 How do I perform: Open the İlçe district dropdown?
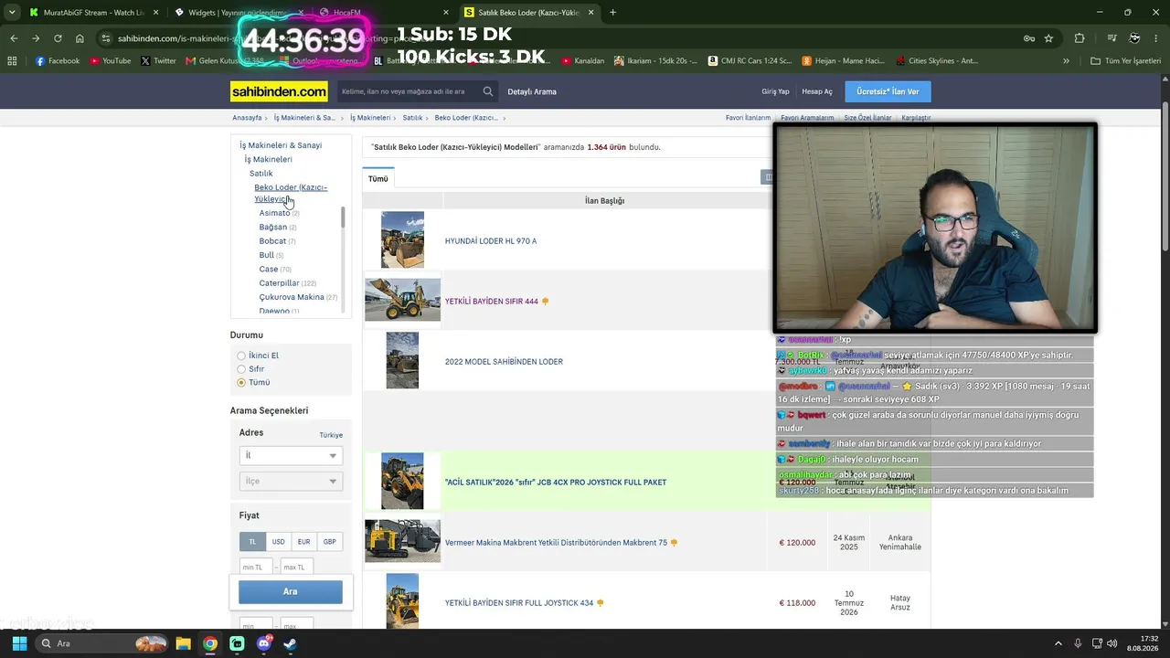pyautogui.click(x=291, y=481)
